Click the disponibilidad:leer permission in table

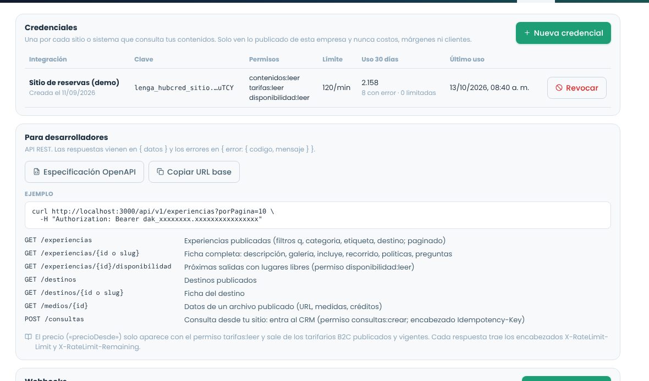tap(279, 98)
